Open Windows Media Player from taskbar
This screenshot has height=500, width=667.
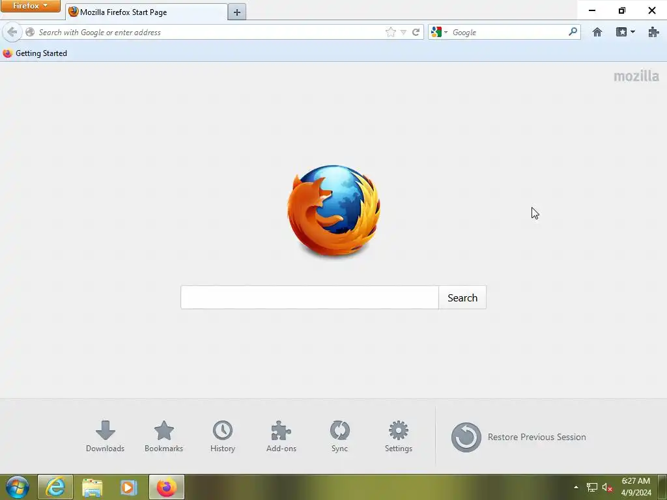click(x=128, y=487)
